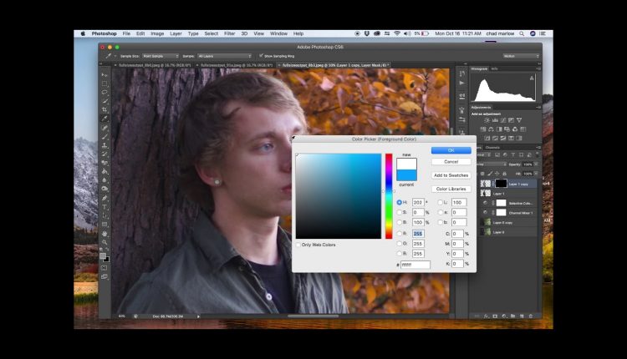Click the current color swatch in dialog

(406, 175)
